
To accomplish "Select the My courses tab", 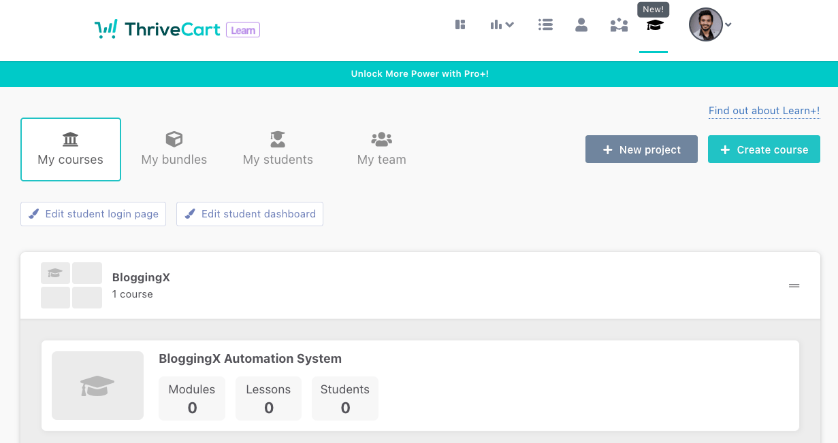I will [x=71, y=149].
